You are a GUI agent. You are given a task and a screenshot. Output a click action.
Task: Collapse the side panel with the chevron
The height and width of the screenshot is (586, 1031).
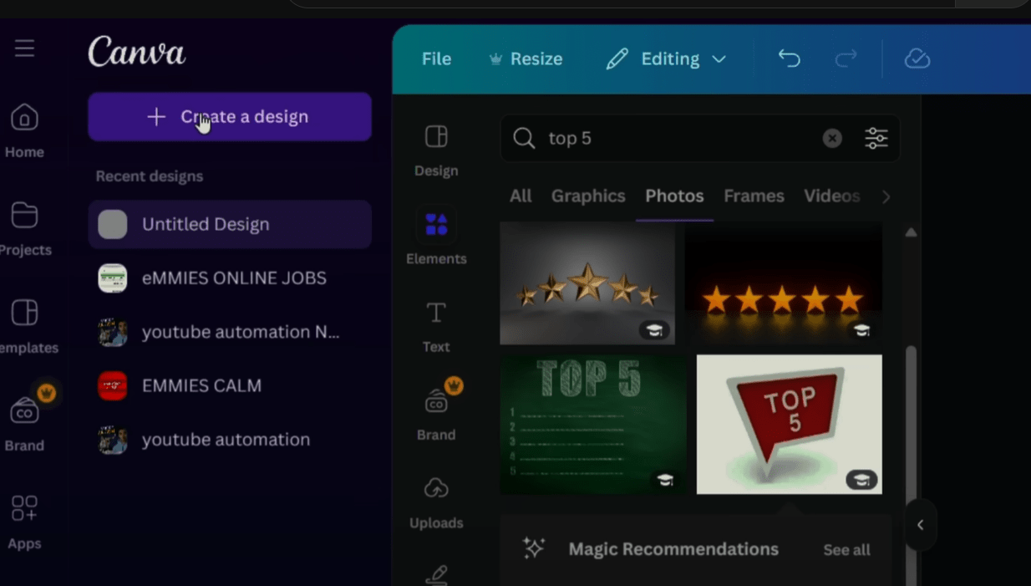click(x=920, y=525)
